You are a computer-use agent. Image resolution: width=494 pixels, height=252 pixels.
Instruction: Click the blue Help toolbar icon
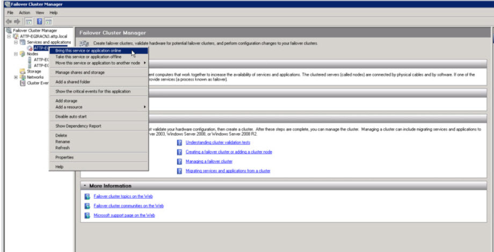pyautogui.click(x=40, y=21)
